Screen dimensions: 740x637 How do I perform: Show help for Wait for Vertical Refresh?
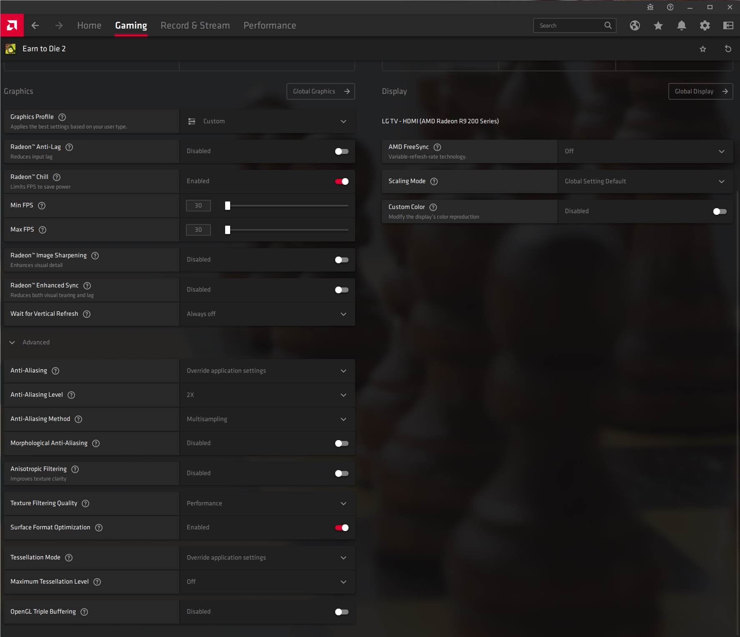pyautogui.click(x=87, y=314)
